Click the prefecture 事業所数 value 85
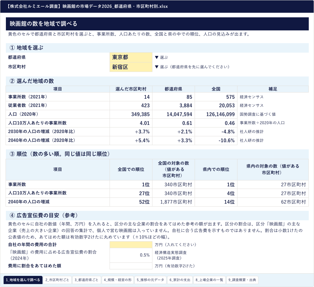 pyautogui.click(x=173, y=97)
